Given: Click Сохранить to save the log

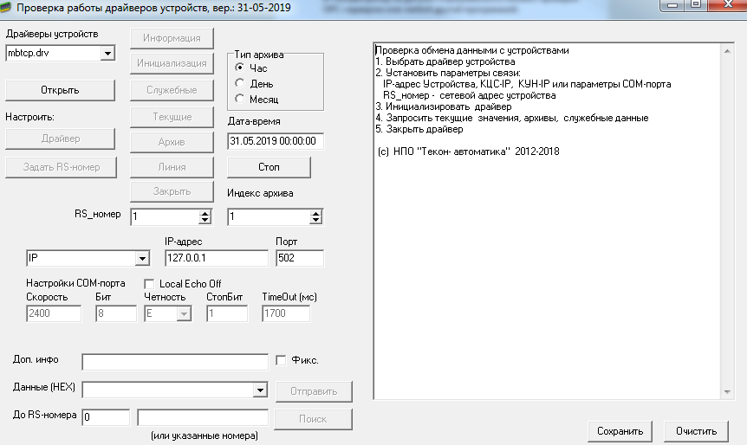Looking at the screenshot, I should click(620, 431).
